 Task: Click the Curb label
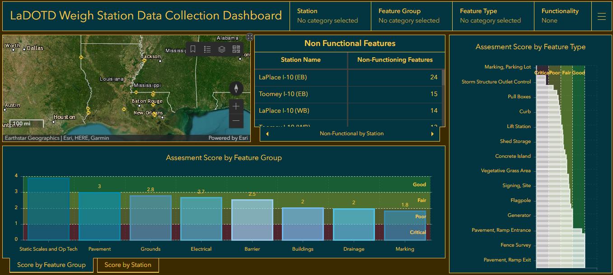point(525,111)
